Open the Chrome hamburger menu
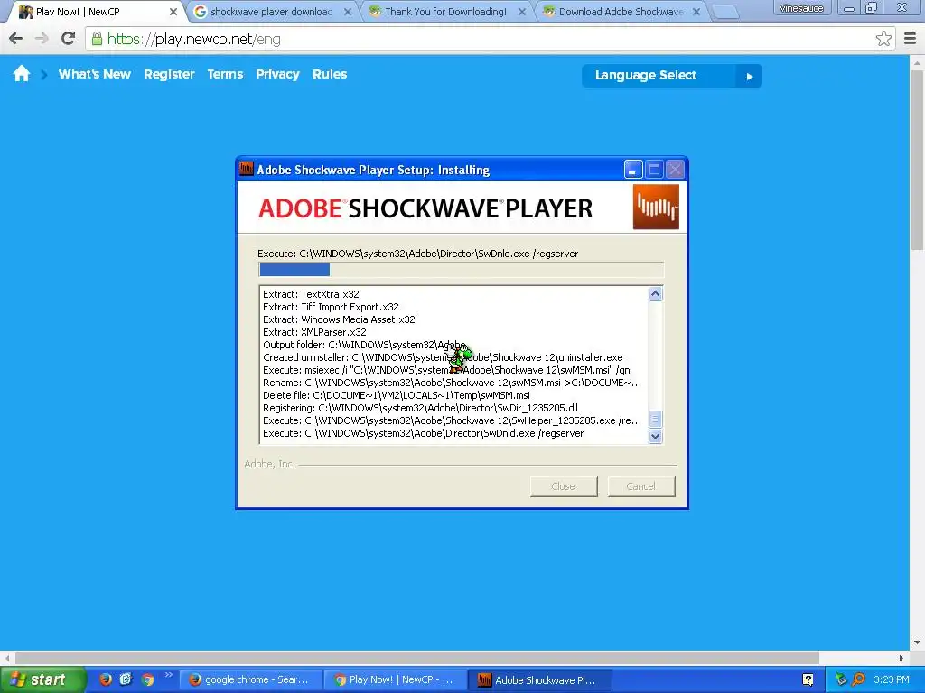Image resolution: width=925 pixels, height=693 pixels. [911, 39]
